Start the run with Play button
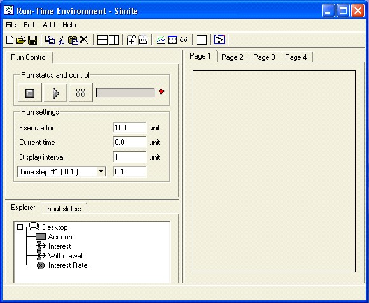 coord(55,93)
